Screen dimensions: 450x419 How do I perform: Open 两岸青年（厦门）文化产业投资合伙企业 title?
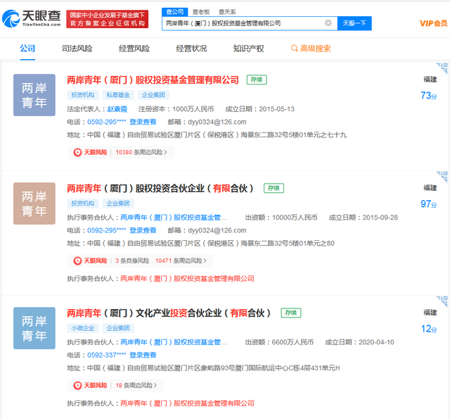[169, 313]
